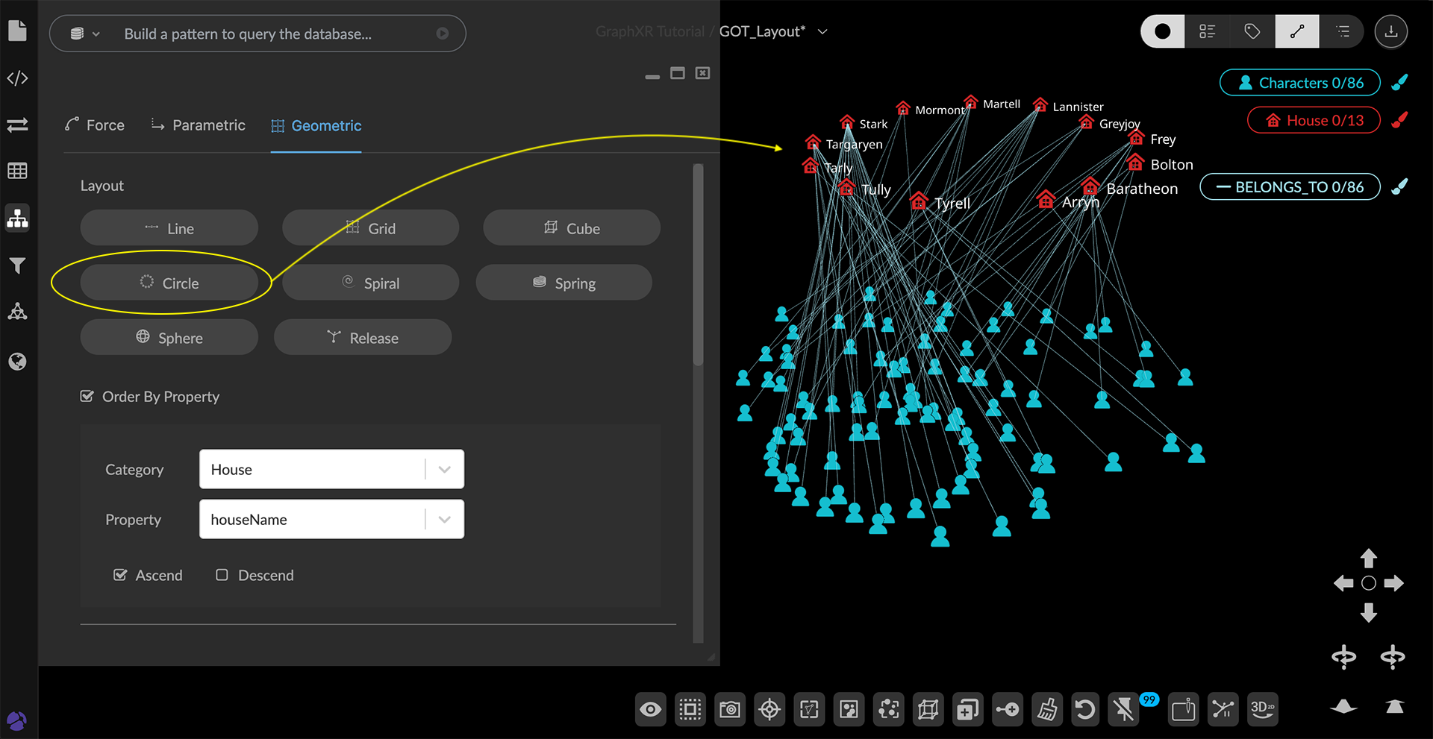This screenshot has height=739, width=1433.
Task: Expand the GOT_Layout project name dropdown
Action: click(822, 32)
